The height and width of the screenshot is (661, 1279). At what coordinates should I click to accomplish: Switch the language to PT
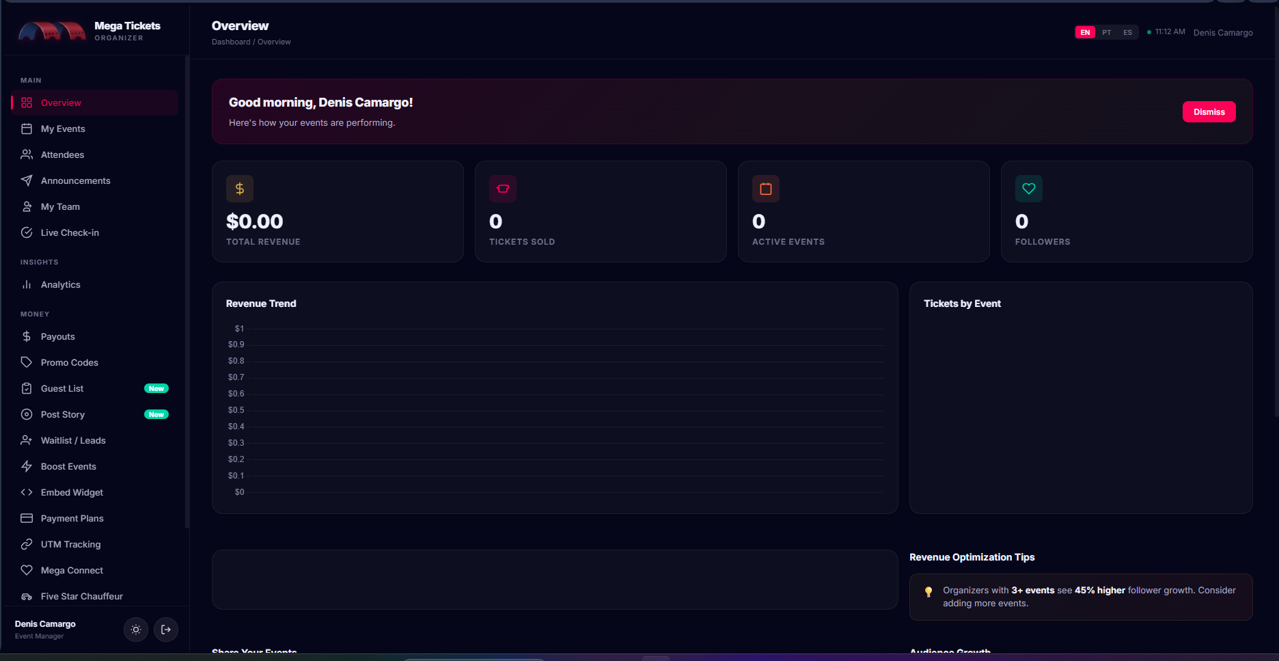coord(1106,32)
